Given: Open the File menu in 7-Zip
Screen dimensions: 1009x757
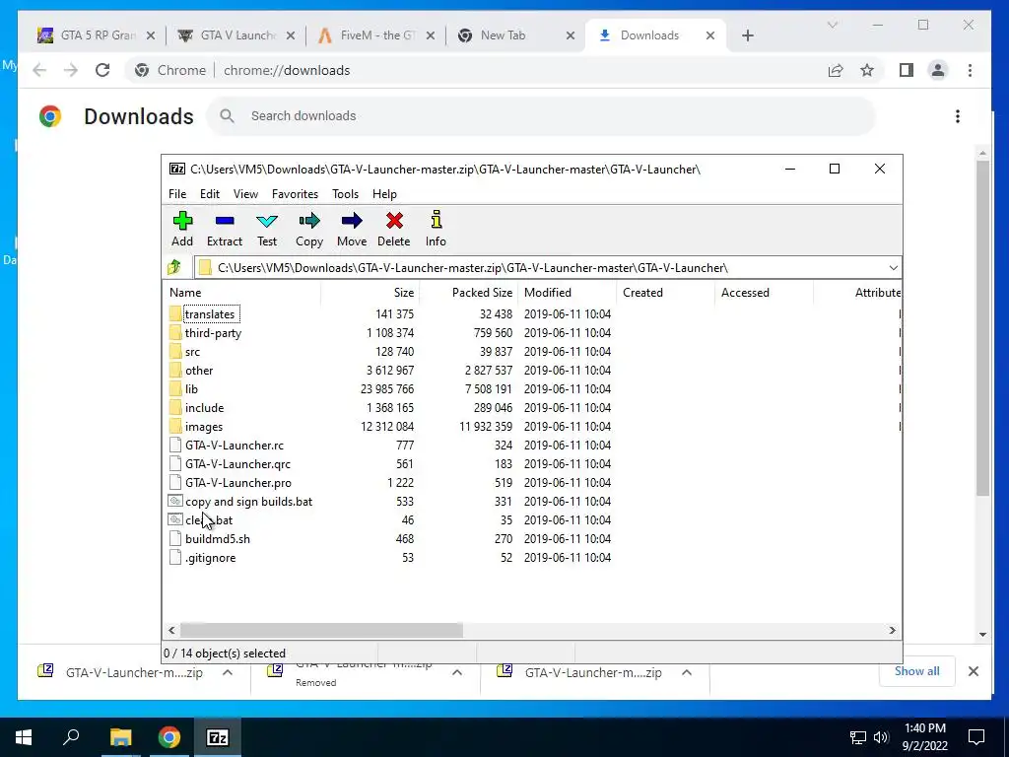Looking at the screenshot, I should (177, 194).
